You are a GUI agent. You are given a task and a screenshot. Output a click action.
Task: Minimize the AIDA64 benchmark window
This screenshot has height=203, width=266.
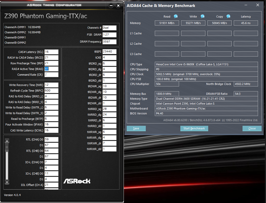click(246, 5)
